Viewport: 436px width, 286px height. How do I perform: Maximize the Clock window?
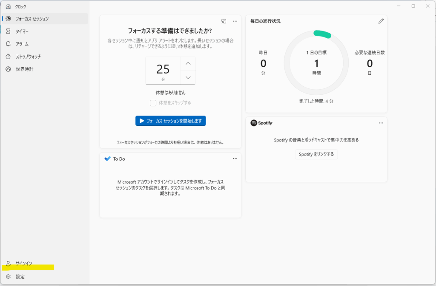click(x=413, y=6)
